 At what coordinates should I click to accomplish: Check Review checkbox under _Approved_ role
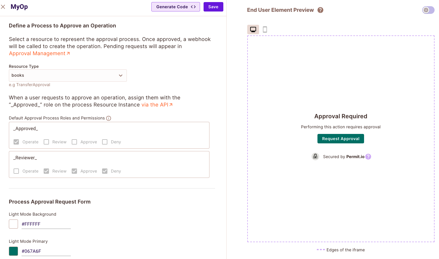click(x=46, y=142)
